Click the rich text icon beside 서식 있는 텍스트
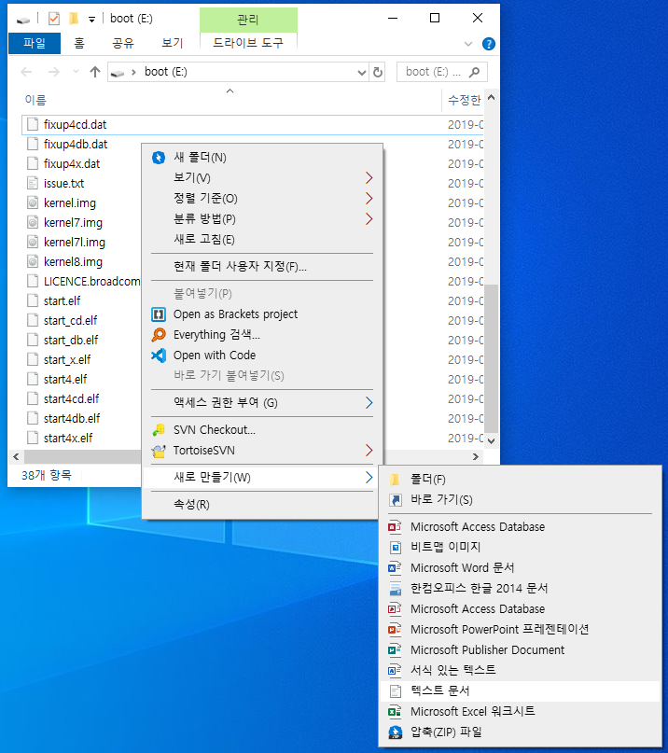Viewport: 668px width, 753px height. click(x=395, y=670)
